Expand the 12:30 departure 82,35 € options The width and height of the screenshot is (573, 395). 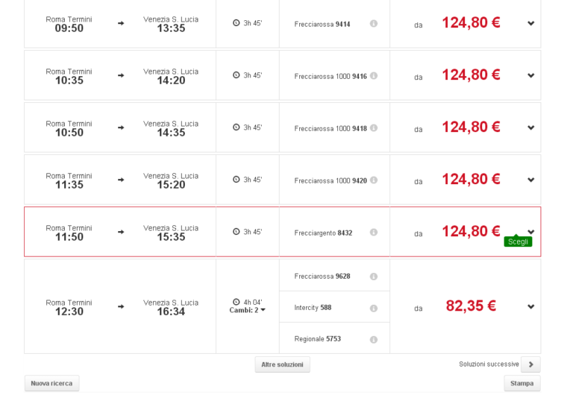point(531,306)
